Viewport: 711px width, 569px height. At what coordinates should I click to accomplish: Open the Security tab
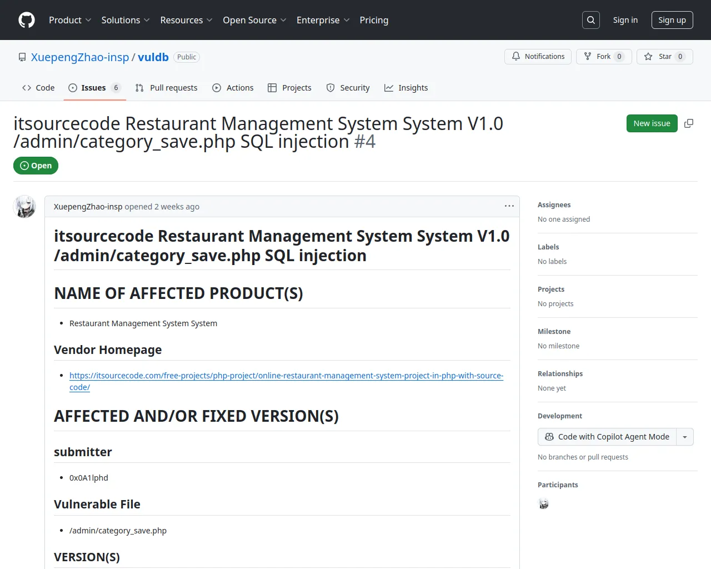point(348,88)
